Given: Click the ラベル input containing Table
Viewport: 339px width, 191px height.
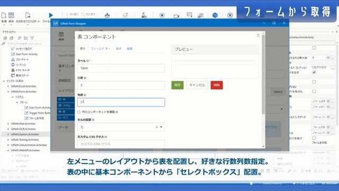Looking at the screenshot, I should [121, 68].
